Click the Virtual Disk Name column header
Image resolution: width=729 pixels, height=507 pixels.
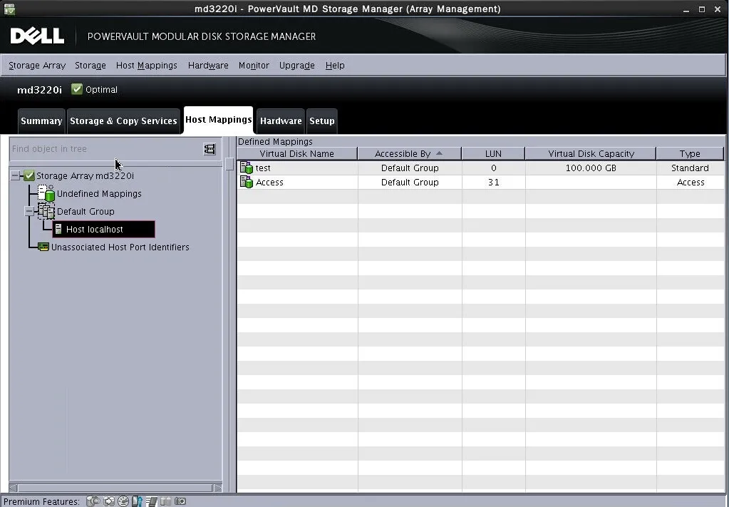pos(296,153)
